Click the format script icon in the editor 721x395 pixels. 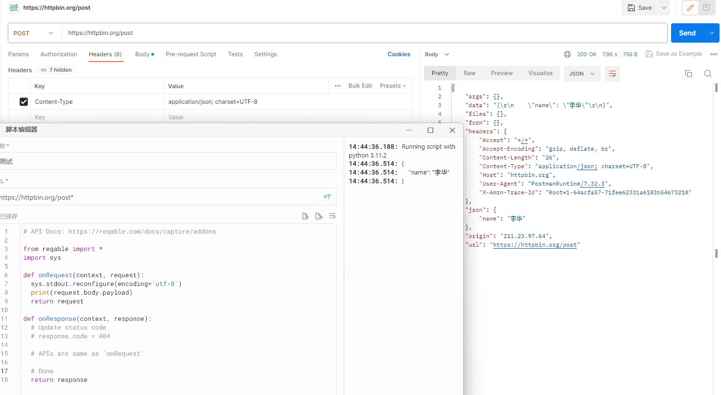332,216
